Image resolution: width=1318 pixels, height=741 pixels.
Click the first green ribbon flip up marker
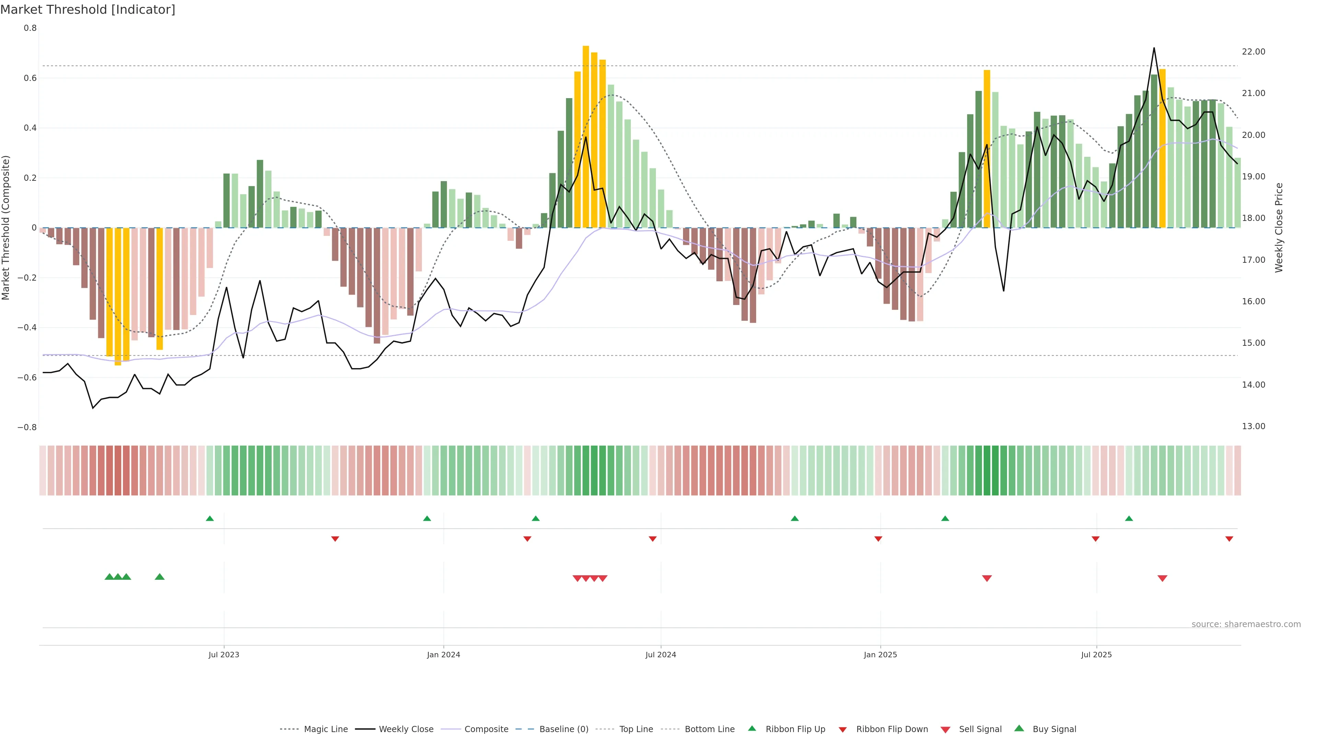210,519
